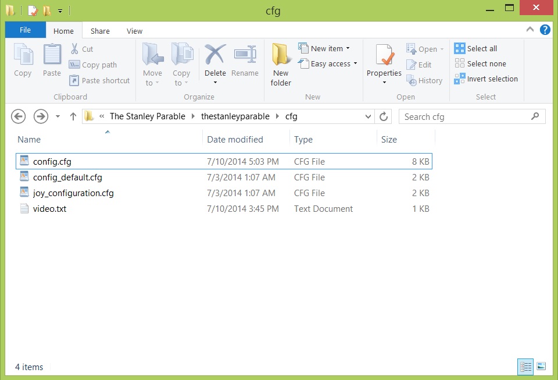This screenshot has height=380, width=558.
Task: Open file History
Action: (x=424, y=80)
